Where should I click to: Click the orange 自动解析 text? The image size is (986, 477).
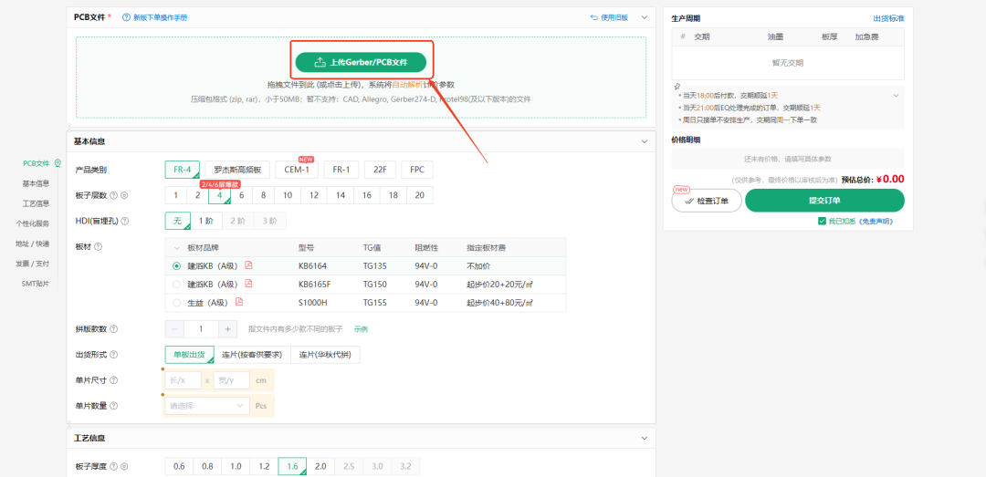click(x=407, y=85)
